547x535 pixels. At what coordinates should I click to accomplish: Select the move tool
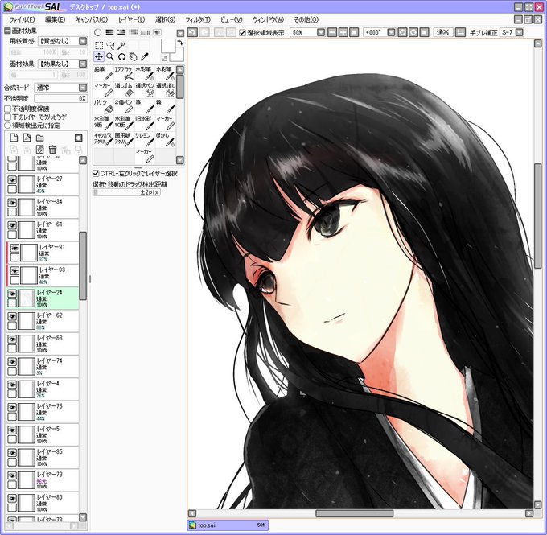pos(99,56)
